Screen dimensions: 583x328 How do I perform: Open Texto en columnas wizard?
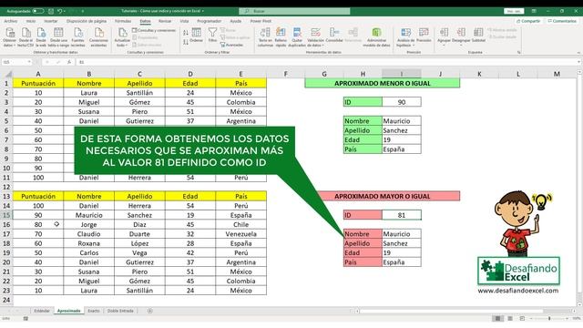point(265,37)
